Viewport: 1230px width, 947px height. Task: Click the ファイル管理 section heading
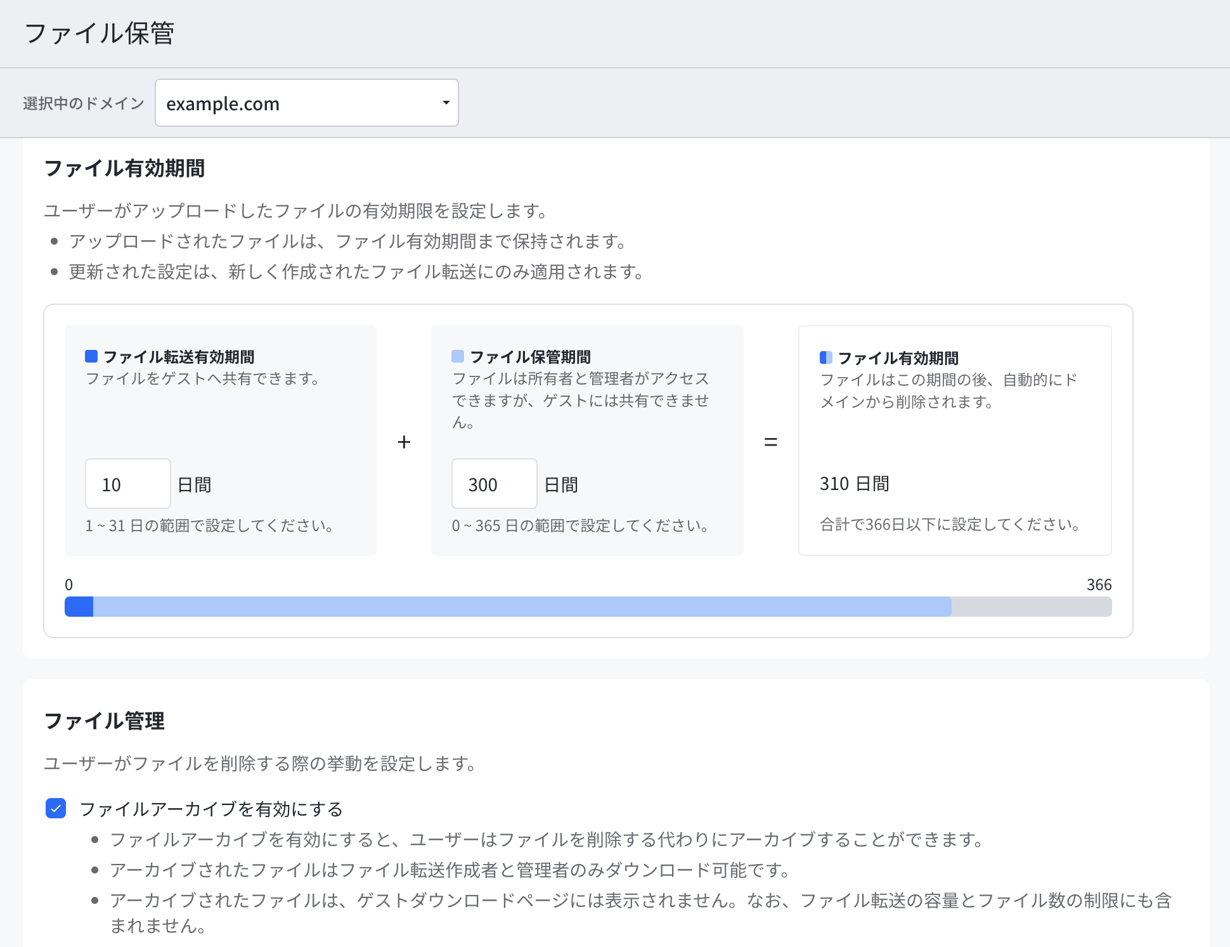[x=105, y=721]
